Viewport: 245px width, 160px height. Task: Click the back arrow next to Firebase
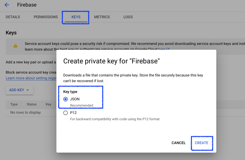(x=7, y=5)
